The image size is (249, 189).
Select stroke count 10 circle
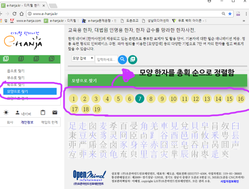(173, 99)
